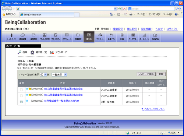This screenshot has width=184, height=136.
Task: Click the red X stop loading icon
Action: pos(124,9)
